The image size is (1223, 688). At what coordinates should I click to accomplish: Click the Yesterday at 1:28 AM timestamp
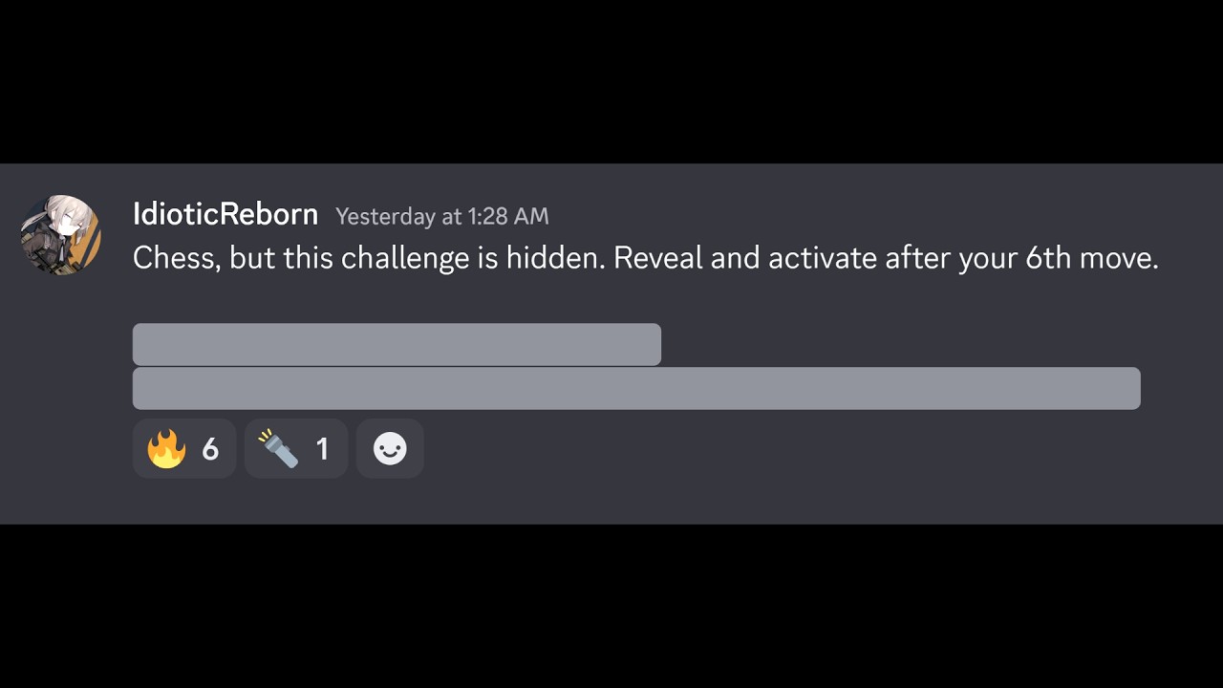[x=442, y=217]
